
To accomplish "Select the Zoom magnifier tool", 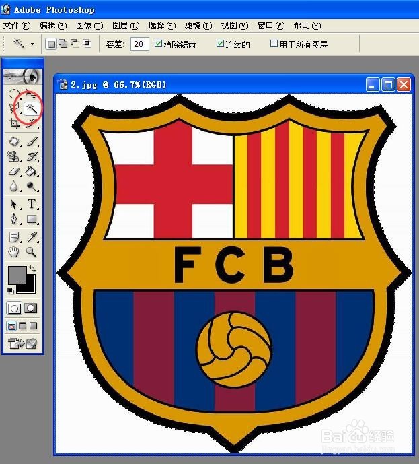I will click(32, 252).
